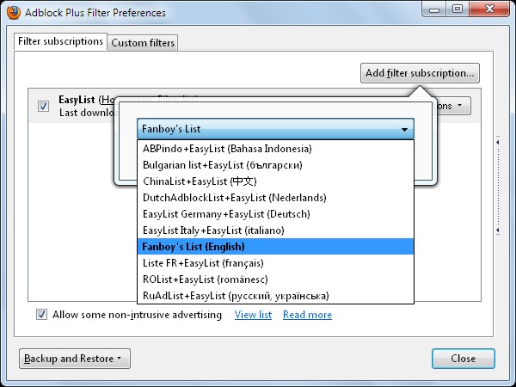
Task: Switch to Custom filters tab
Action: pyautogui.click(x=143, y=42)
